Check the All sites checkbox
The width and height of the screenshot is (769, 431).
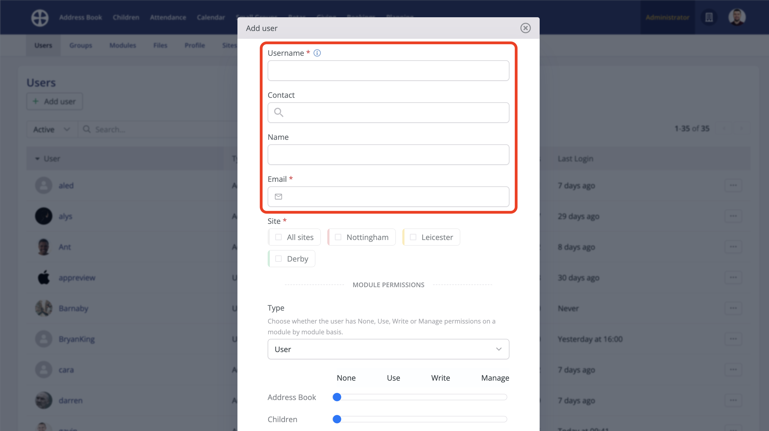(x=278, y=237)
